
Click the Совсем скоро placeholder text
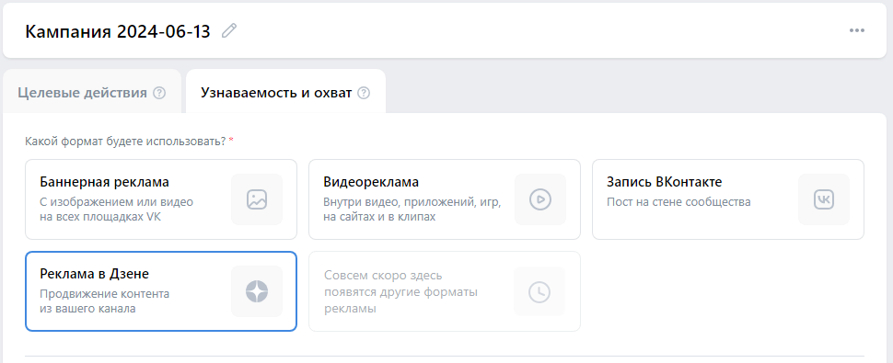coord(400,292)
